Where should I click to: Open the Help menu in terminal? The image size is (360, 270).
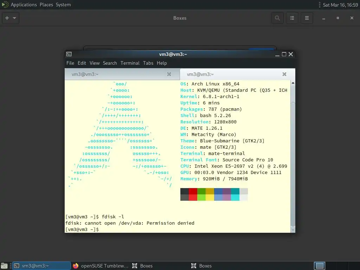coord(162,63)
